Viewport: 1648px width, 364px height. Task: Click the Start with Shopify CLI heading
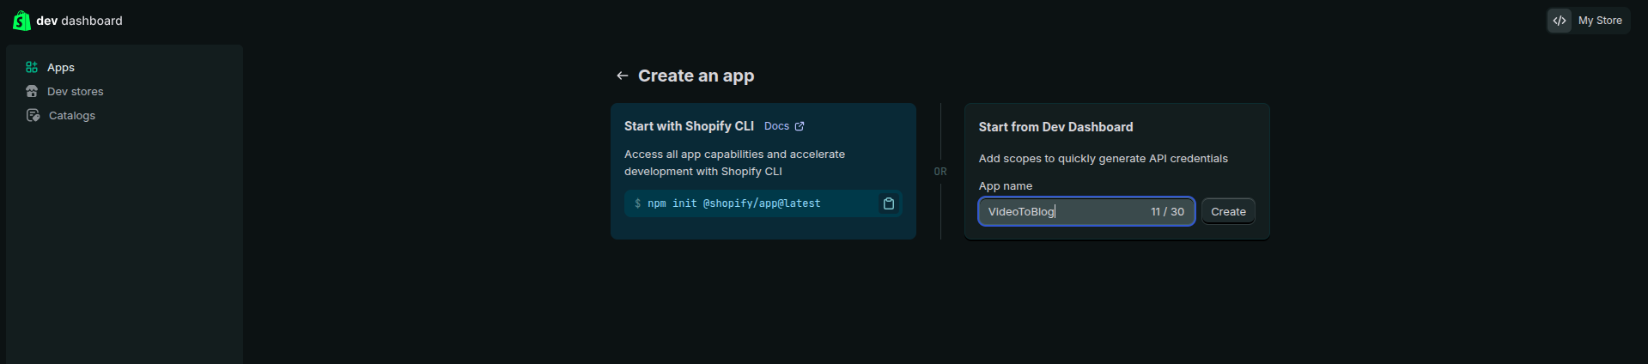[689, 126]
